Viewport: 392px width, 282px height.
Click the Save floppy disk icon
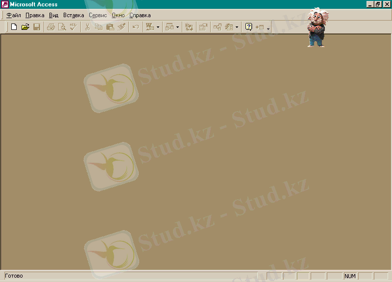point(37,27)
